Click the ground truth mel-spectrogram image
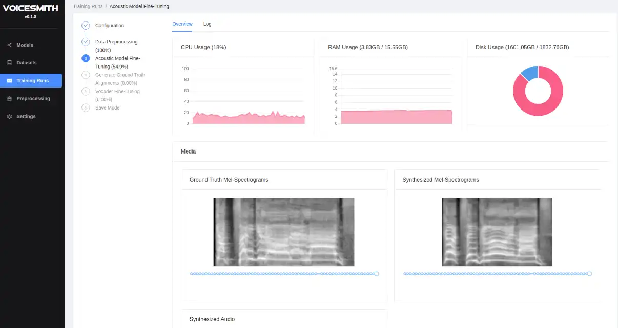Screen dimensions: 618x328 click(284, 232)
